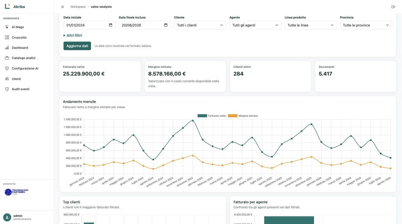Image resolution: width=402 pixels, height=224 pixels.
Task: Click the admin user avatar icon
Action: 7,217
